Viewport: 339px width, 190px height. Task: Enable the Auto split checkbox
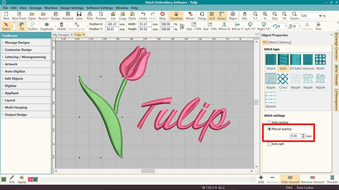(269, 144)
